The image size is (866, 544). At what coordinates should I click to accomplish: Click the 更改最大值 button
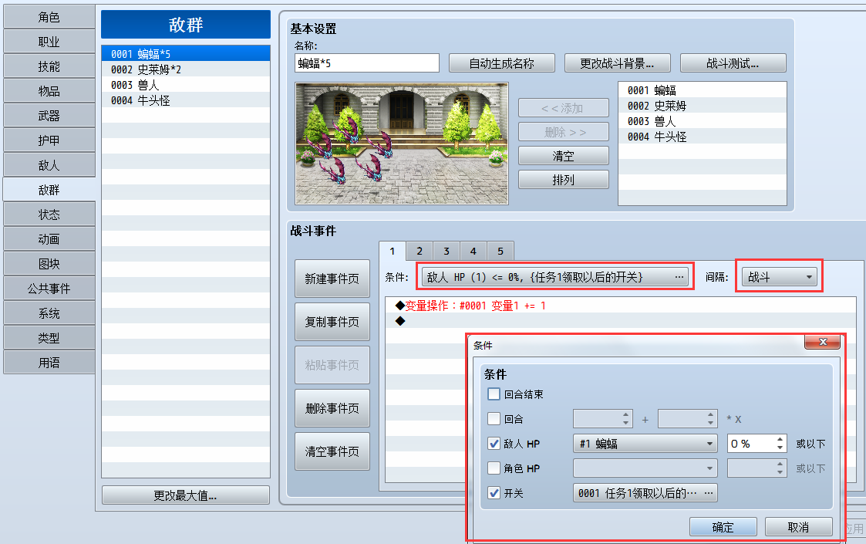pos(186,495)
